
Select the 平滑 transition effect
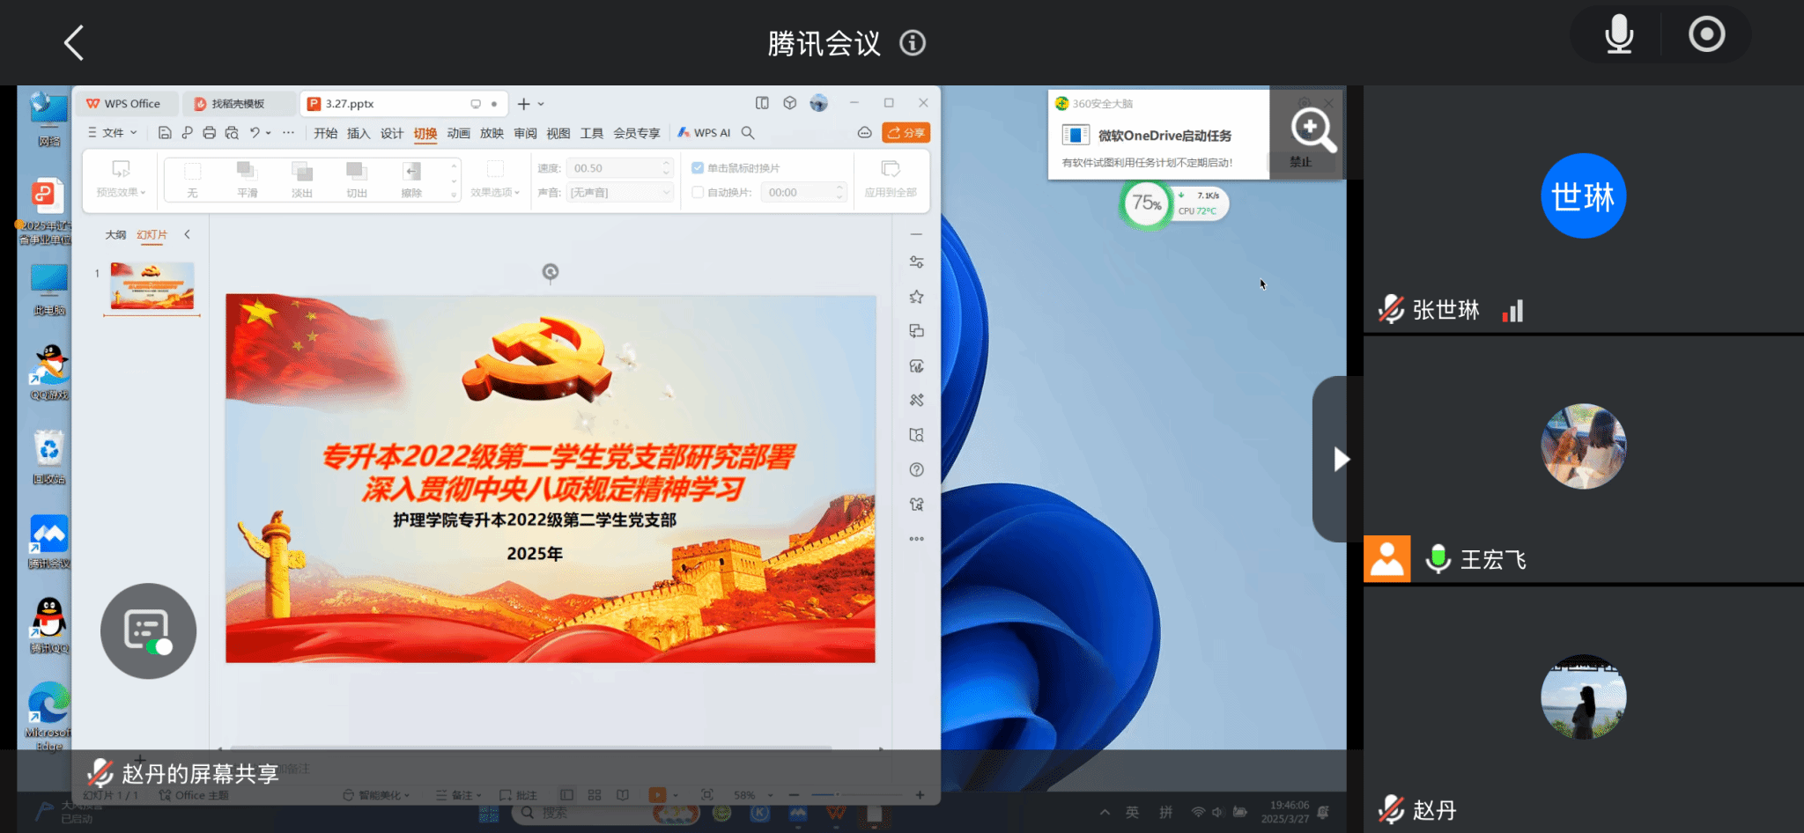[247, 179]
